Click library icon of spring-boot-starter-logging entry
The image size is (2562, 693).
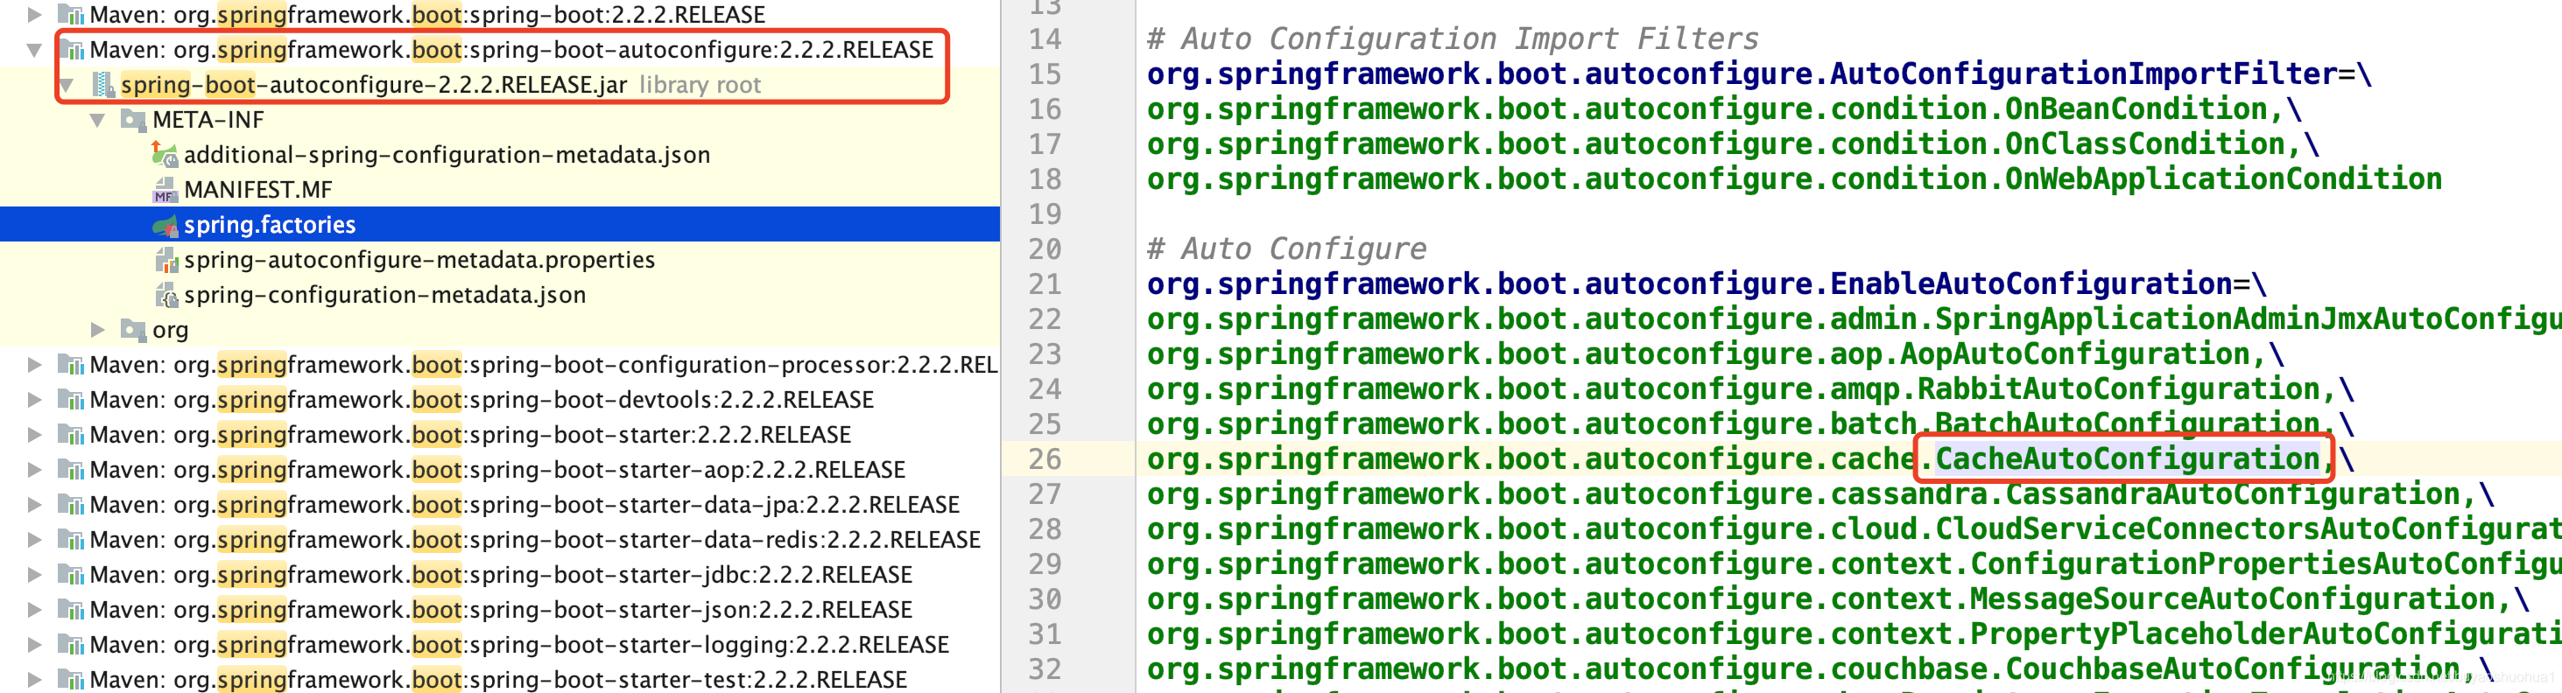[x=71, y=644]
